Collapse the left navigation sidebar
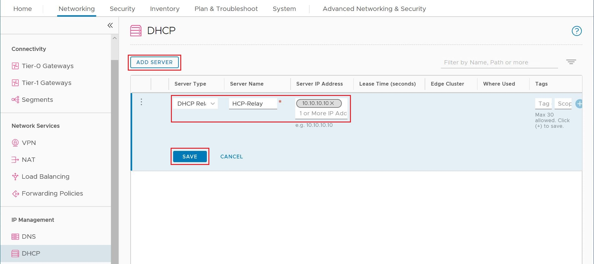594x264 pixels. point(110,25)
